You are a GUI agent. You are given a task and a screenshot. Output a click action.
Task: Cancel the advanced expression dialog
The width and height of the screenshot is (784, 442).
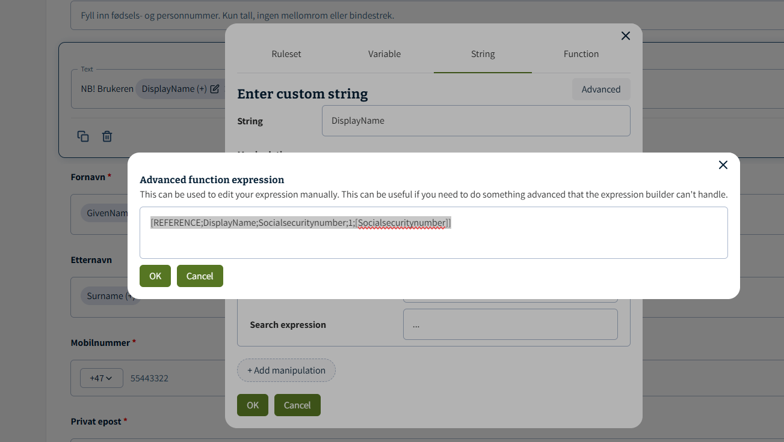click(x=200, y=276)
